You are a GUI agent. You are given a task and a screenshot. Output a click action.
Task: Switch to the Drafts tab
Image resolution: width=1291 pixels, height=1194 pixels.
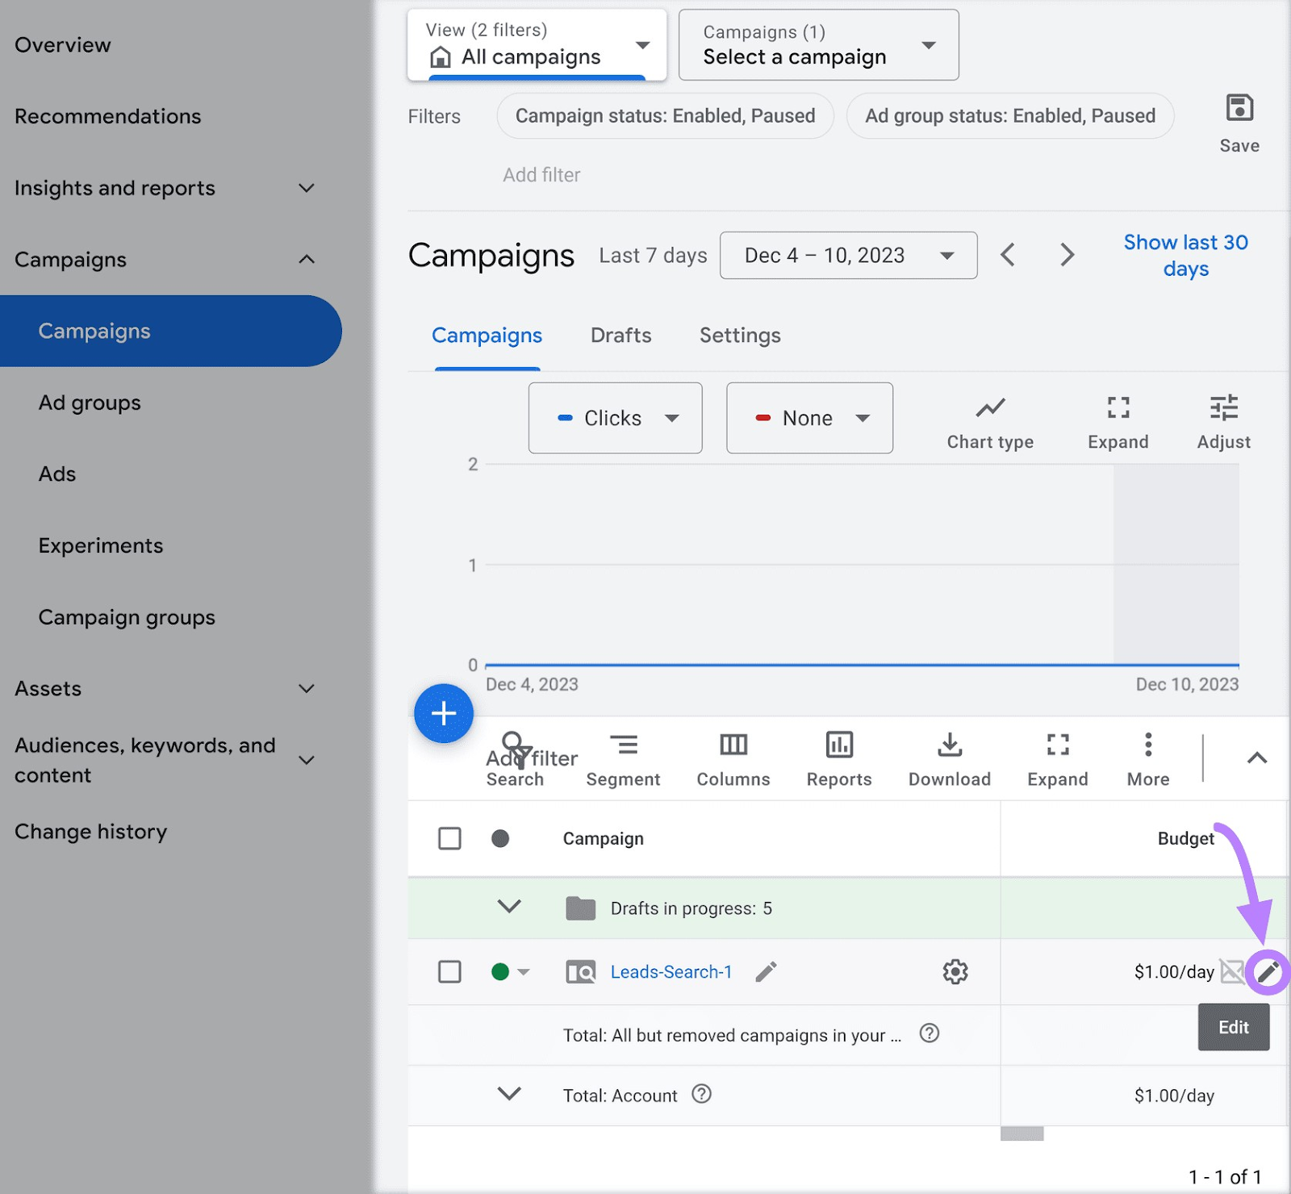[620, 336]
